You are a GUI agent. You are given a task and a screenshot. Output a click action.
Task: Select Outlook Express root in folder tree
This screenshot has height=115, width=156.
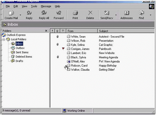point(16,35)
